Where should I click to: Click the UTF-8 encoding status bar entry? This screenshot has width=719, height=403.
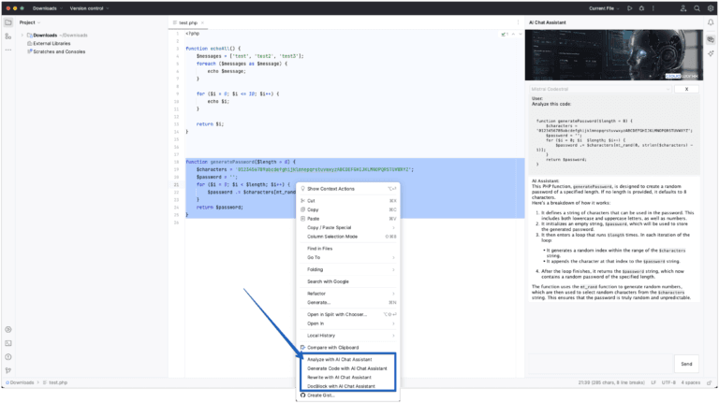pyautogui.click(x=668, y=382)
